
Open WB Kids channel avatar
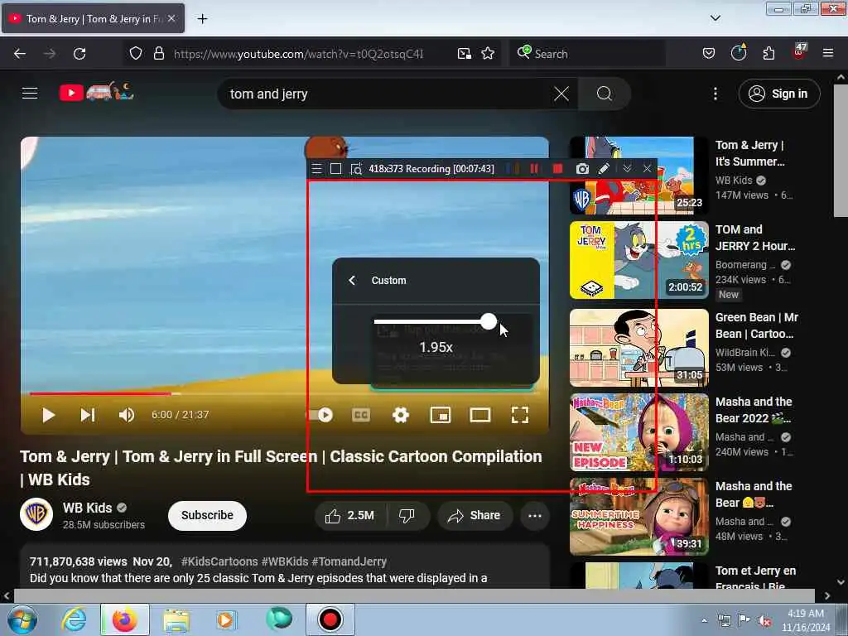(36, 514)
